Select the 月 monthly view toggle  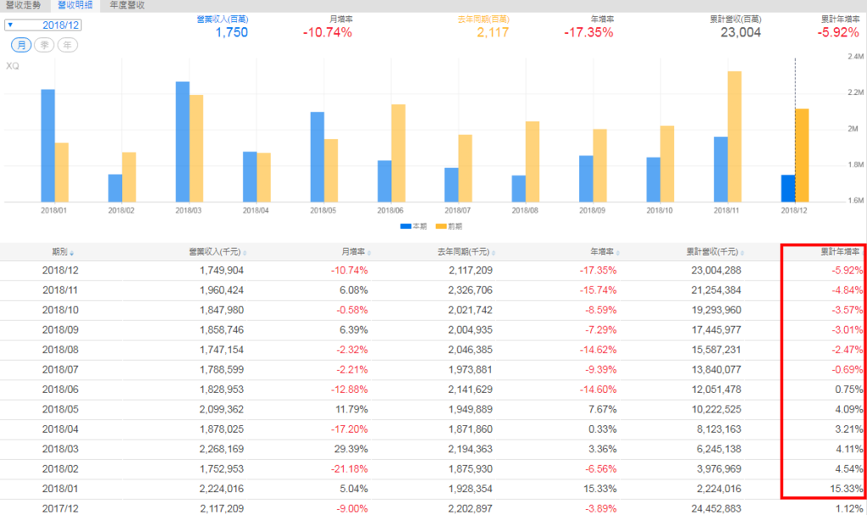[21, 45]
